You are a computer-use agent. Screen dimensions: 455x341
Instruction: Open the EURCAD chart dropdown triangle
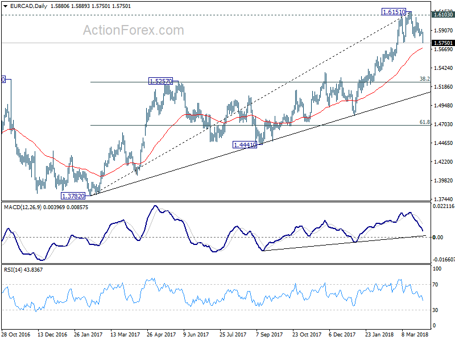click(x=6, y=6)
